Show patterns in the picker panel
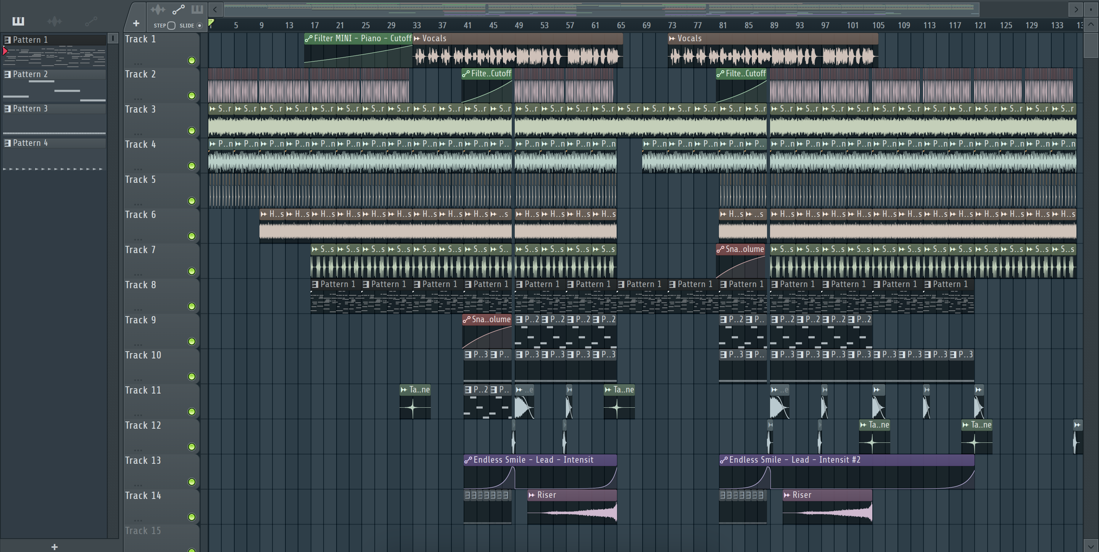The height and width of the screenshot is (552, 1099). 18,21
